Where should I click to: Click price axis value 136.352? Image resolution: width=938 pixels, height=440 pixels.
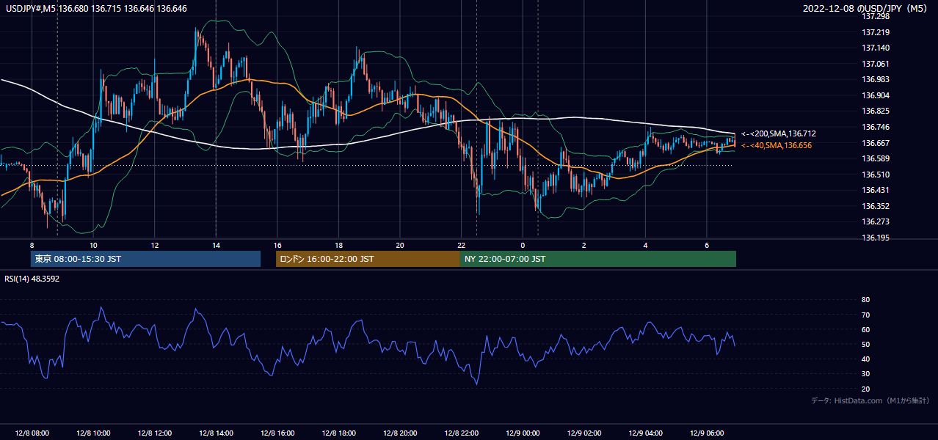pyautogui.click(x=875, y=206)
